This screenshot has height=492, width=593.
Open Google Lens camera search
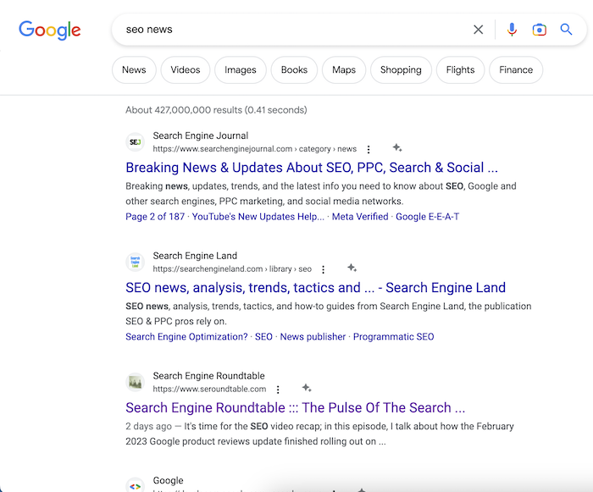[x=539, y=30]
